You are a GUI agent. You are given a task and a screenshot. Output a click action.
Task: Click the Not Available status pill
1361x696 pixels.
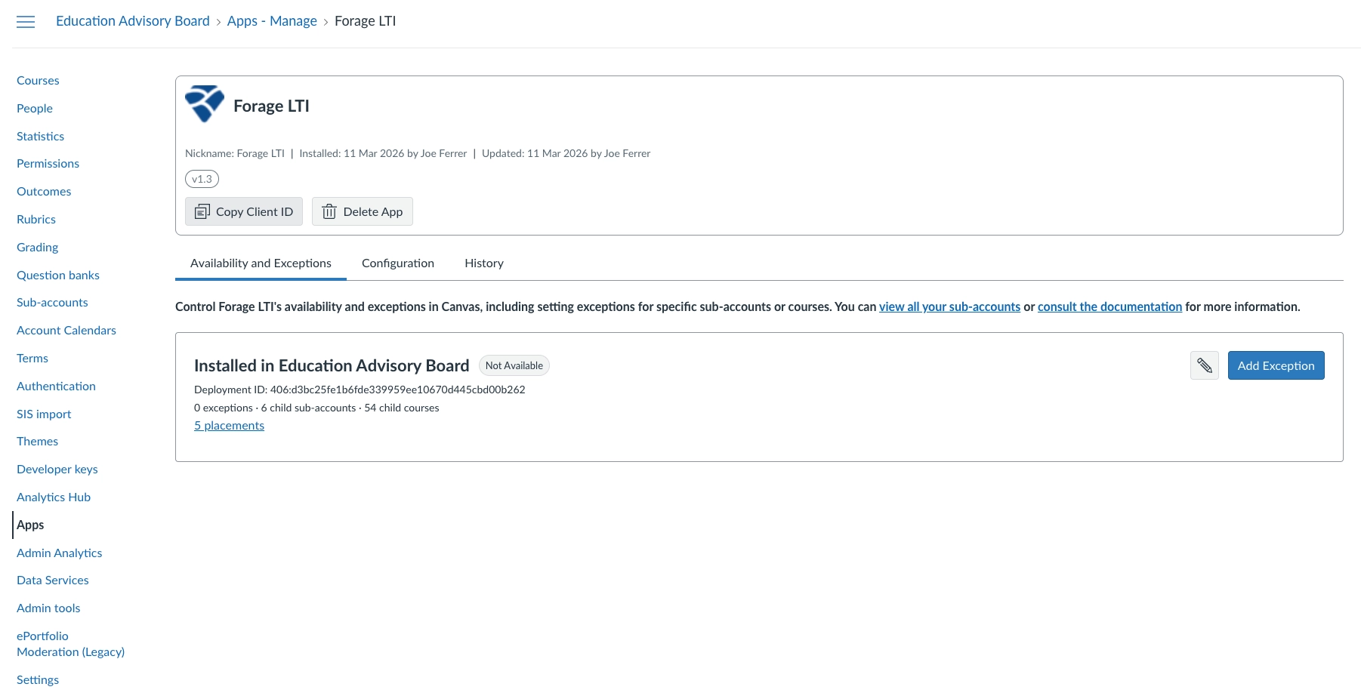pos(514,365)
